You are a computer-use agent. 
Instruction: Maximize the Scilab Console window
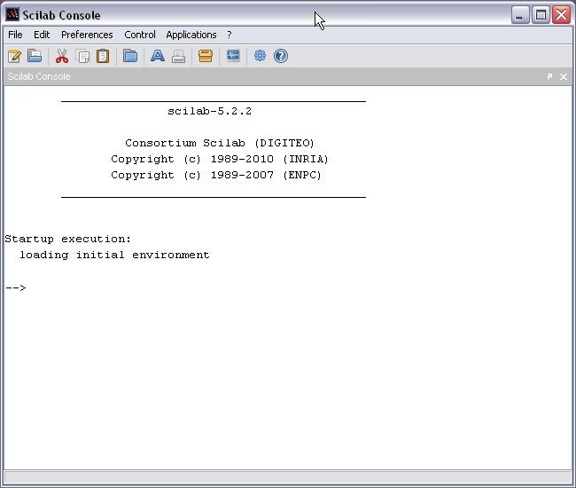coord(541,15)
